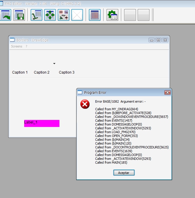195x198 pixels.
Task: Click the second blank toolbar button
Action: coord(143,15)
